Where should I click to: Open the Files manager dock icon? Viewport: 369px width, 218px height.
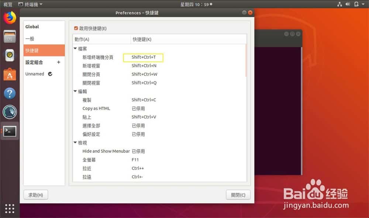pos(10,37)
